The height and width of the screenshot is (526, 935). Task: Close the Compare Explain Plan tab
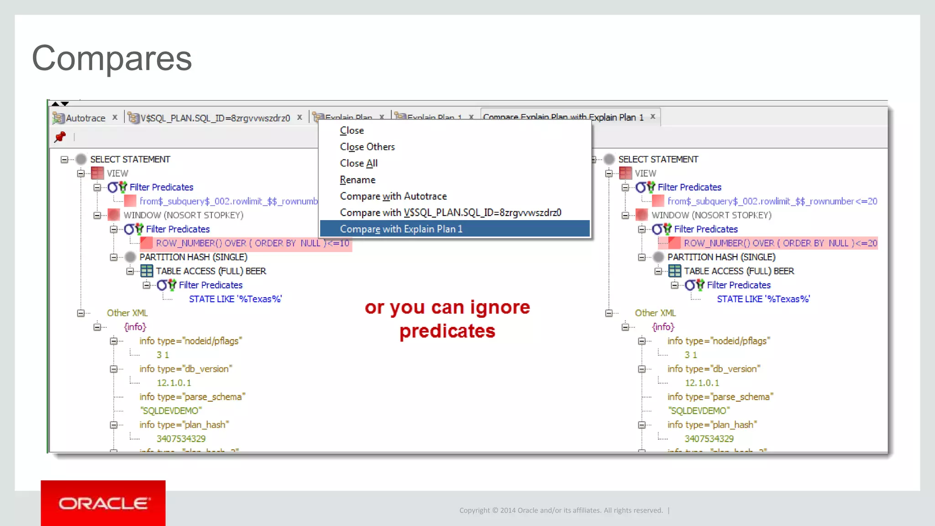pos(653,116)
